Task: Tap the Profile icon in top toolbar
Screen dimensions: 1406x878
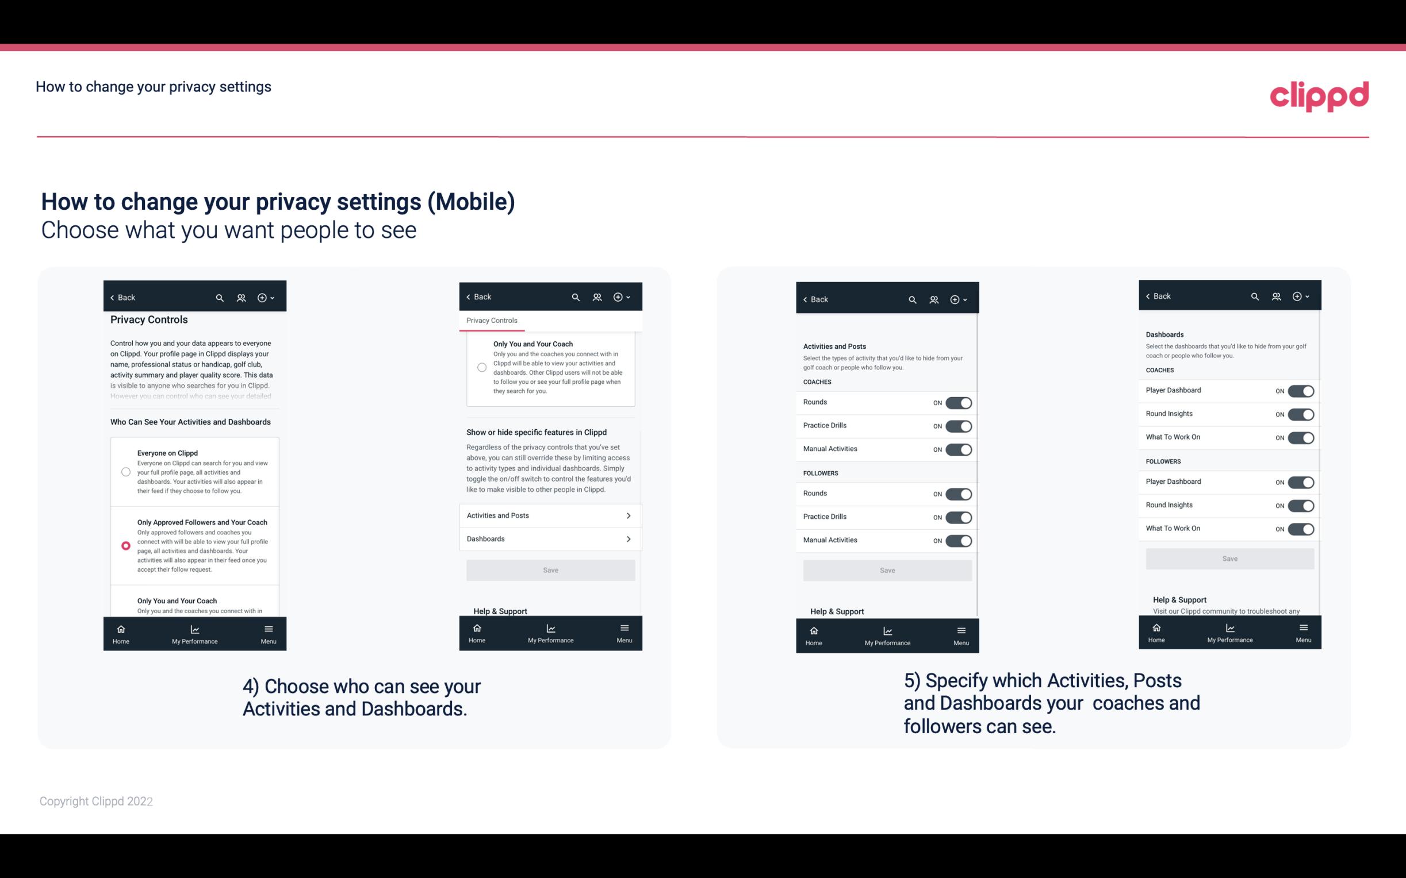Action: click(240, 298)
